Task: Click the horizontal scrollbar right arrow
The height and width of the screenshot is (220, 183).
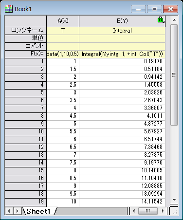Action: [x=163, y=211]
